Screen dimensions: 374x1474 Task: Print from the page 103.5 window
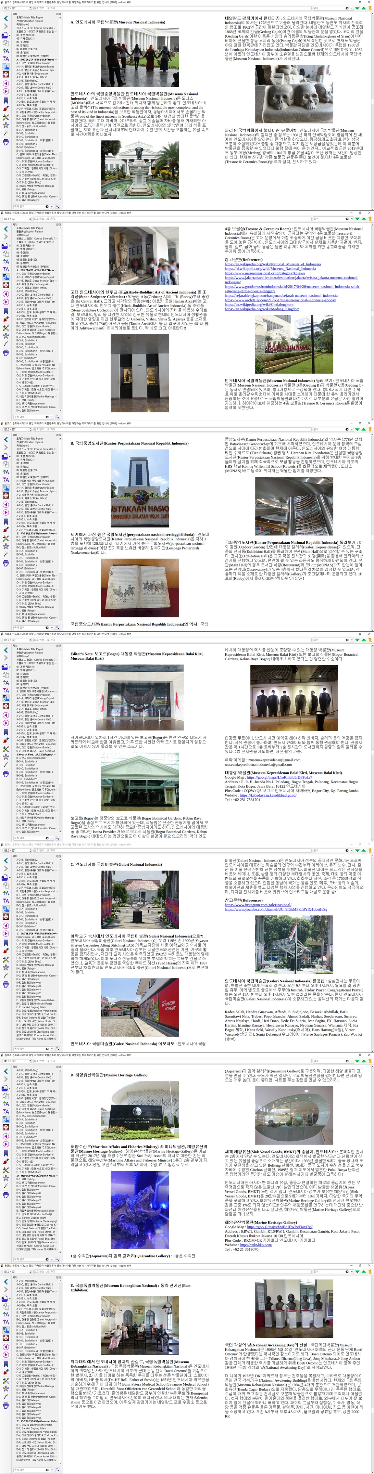point(6,353)
